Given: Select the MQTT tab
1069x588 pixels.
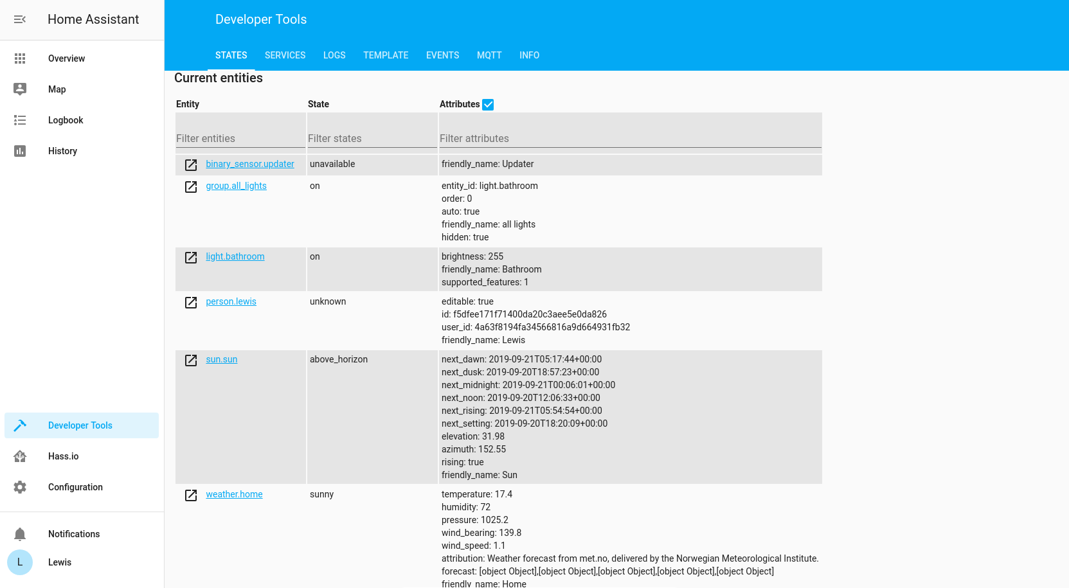Looking at the screenshot, I should pyautogui.click(x=489, y=55).
